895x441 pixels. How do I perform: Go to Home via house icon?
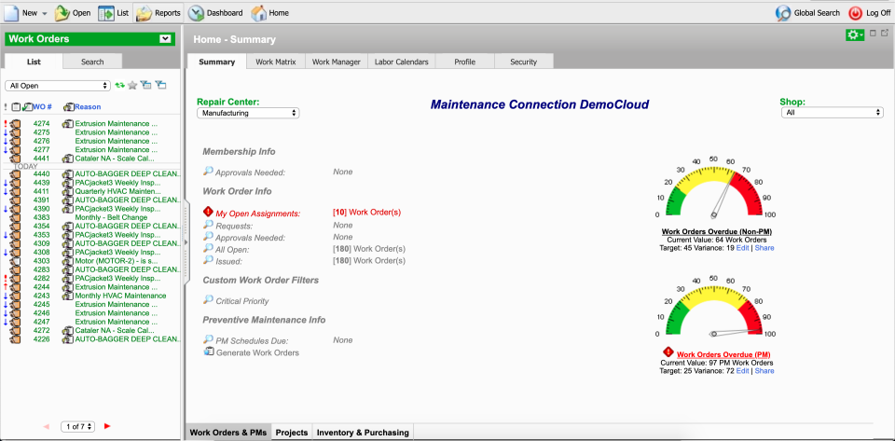[258, 12]
